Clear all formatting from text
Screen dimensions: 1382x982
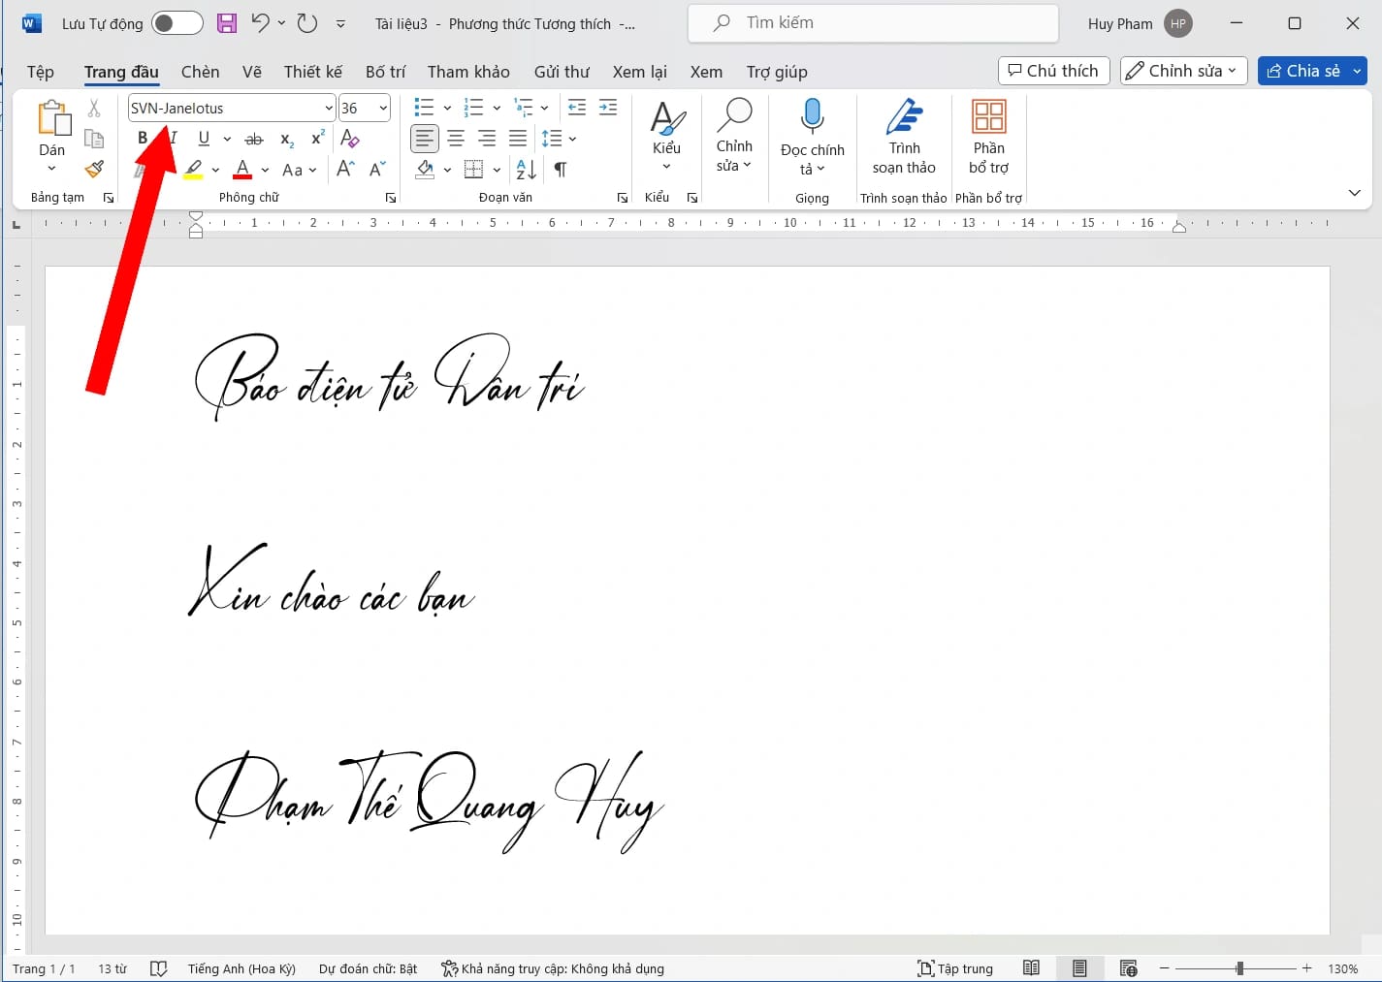point(350,139)
